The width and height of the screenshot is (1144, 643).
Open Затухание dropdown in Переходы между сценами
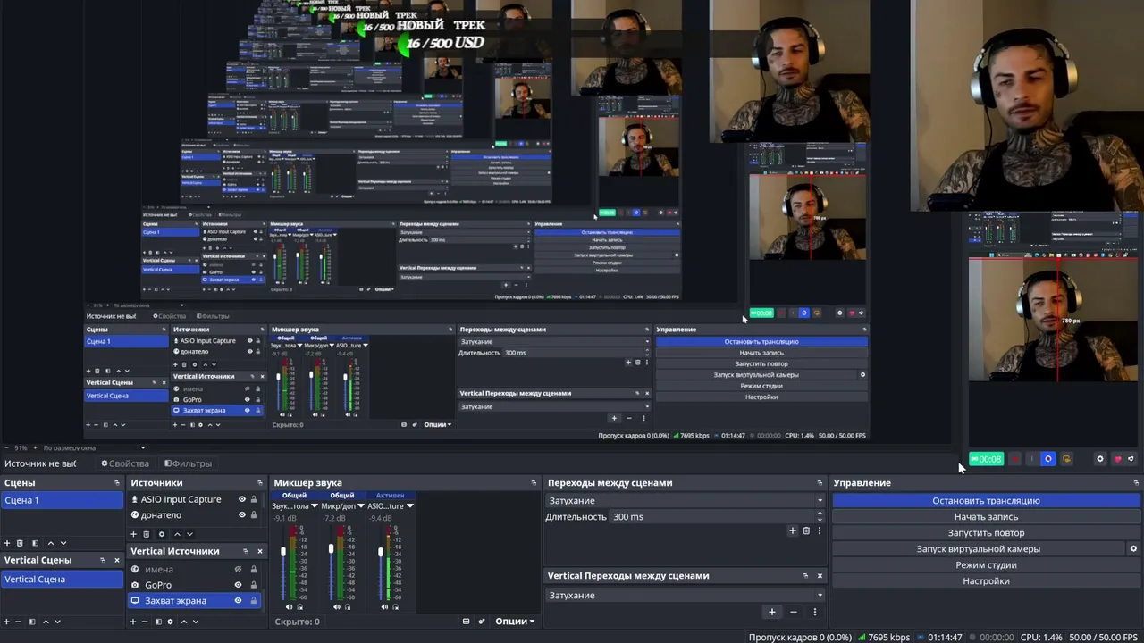pyautogui.click(x=685, y=501)
